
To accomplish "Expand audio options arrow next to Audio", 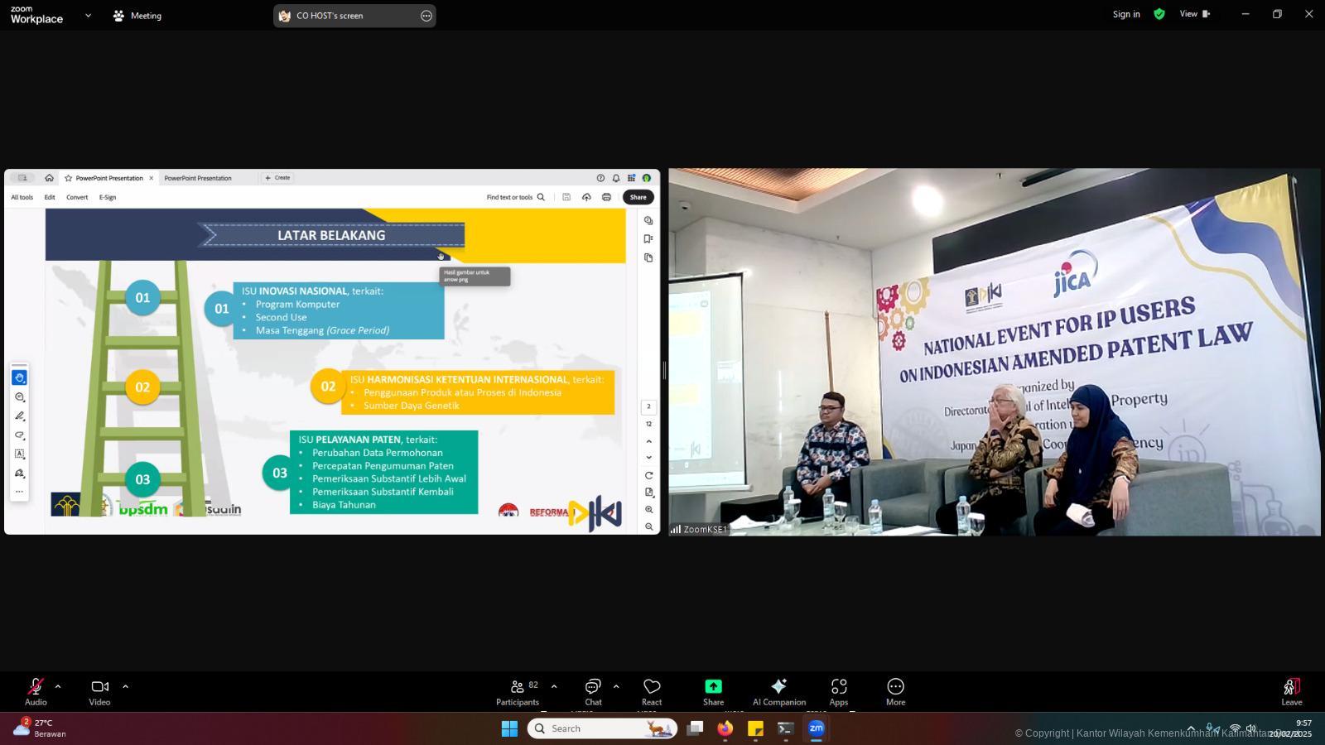I will pyautogui.click(x=58, y=686).
